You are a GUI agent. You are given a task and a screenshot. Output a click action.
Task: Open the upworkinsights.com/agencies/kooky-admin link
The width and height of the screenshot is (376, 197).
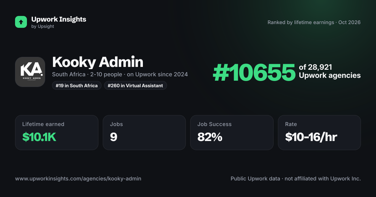78,179
